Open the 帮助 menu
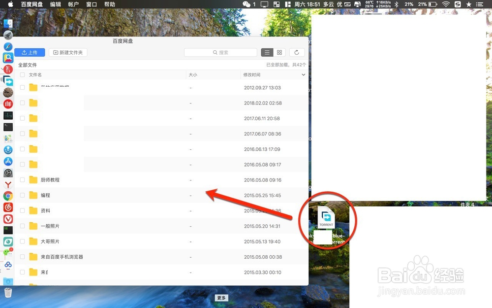 110,4
